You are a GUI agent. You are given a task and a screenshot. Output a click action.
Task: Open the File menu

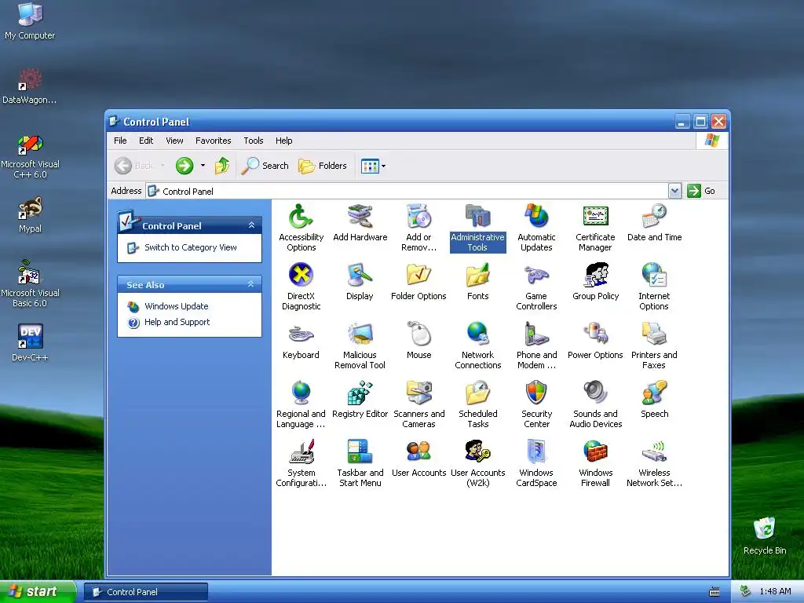click(x=120, y=141)
